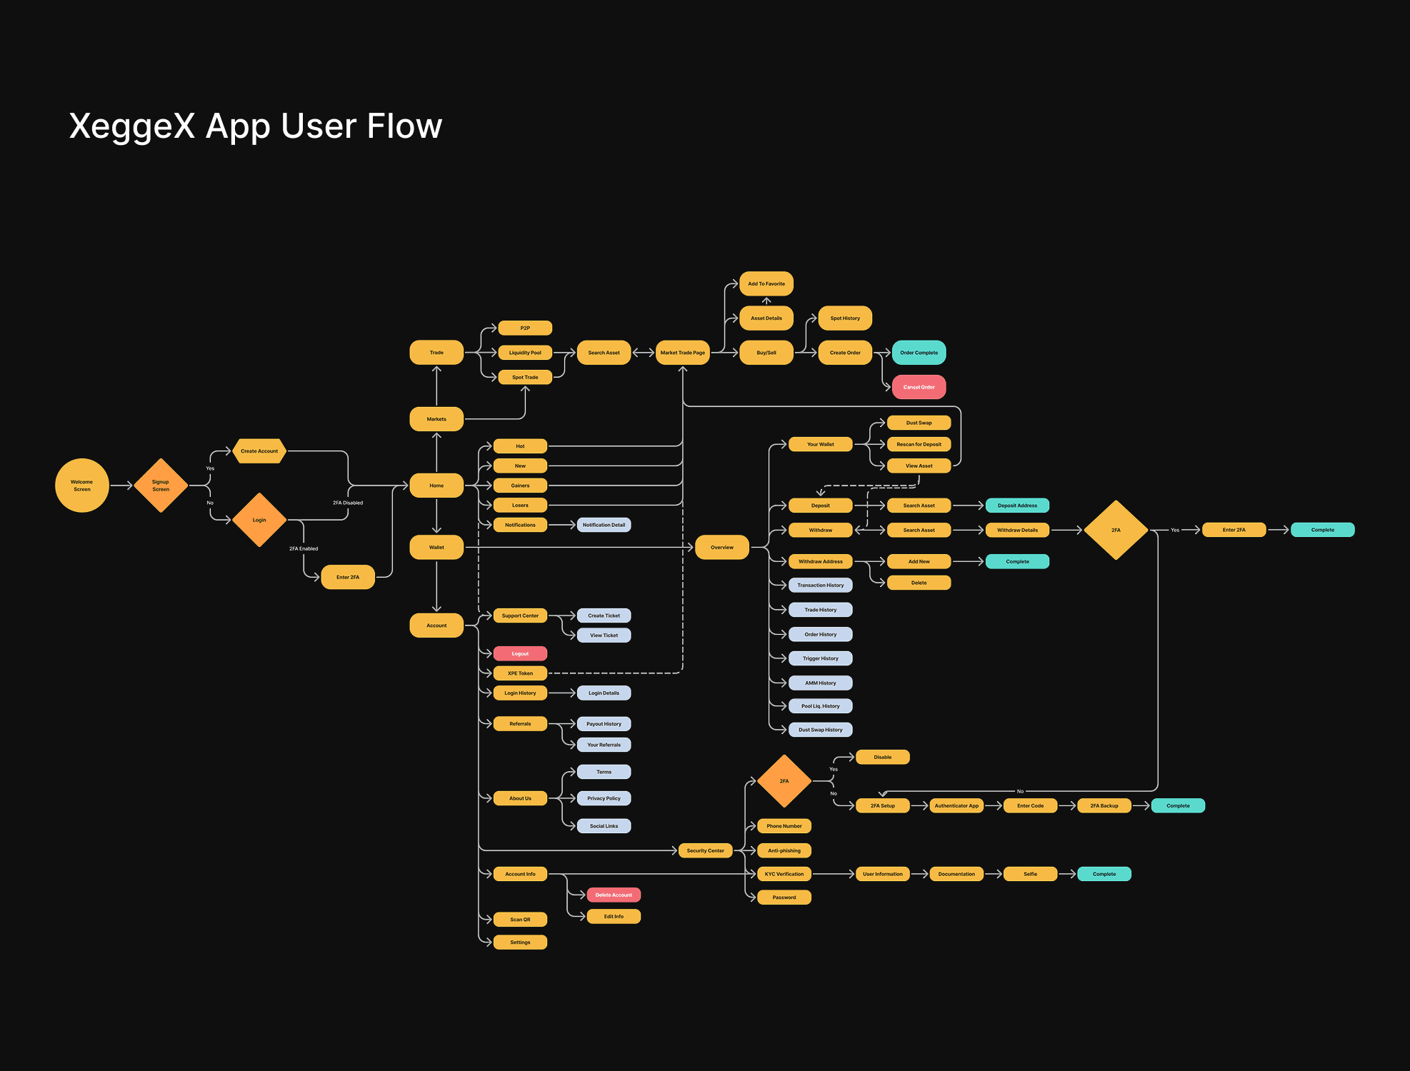Click the Losers node
1410x1071 pixels.
[520, 506]
